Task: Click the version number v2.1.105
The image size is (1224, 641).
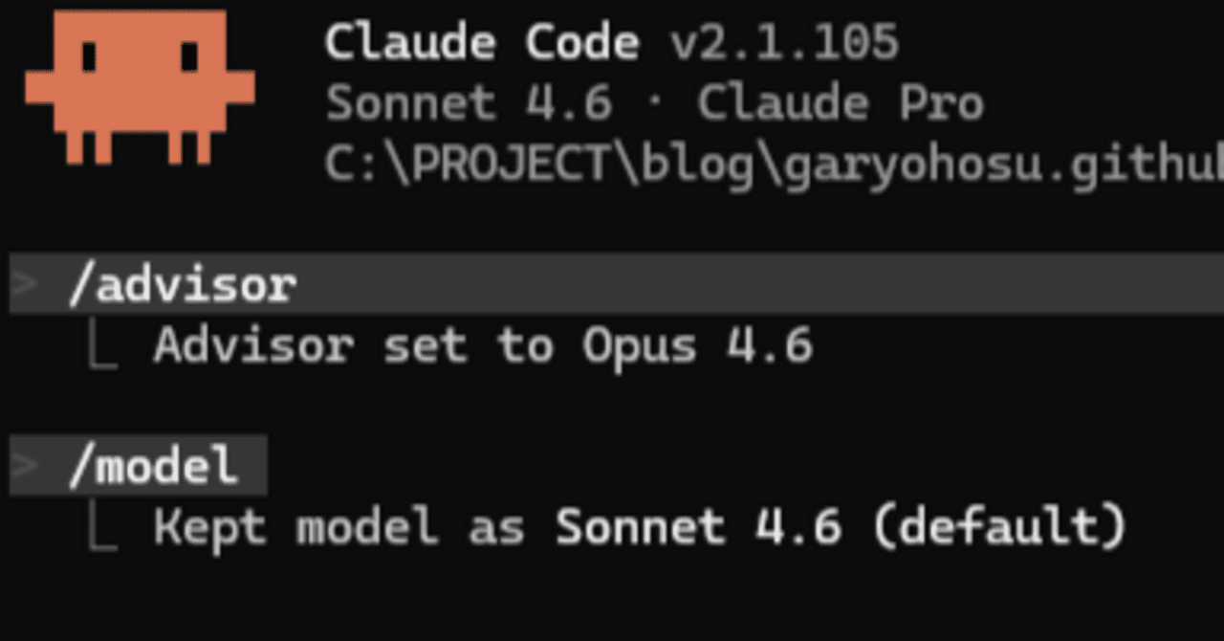Action: (784, 43)
